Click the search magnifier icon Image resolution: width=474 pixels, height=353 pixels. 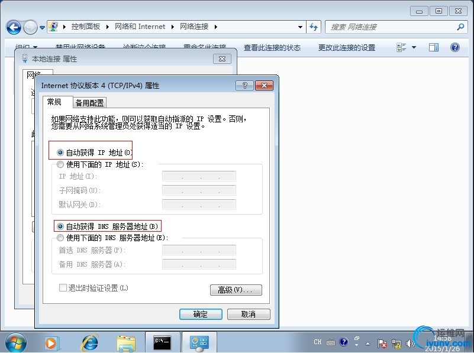460,27
